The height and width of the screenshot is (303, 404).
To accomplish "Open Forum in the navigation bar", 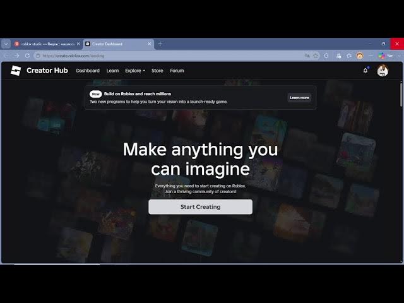I will (177, 71).
